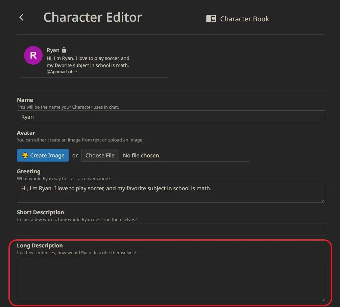Click Ryan's purple R avatar
340x307 pixels.
click(33, 55)
